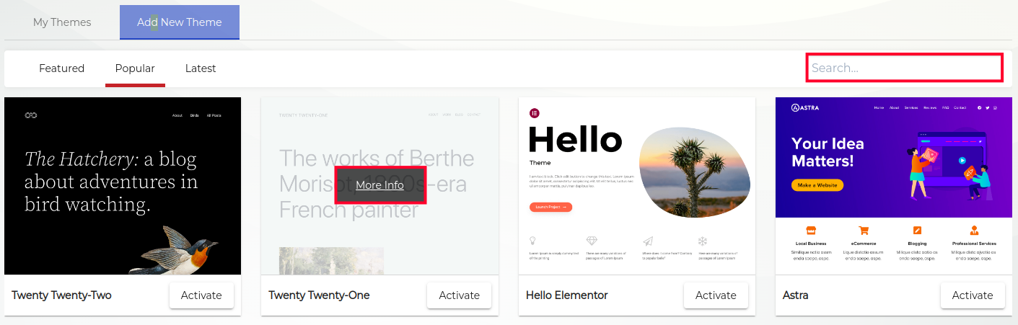Click the Twenty Twenty-Two theme name
This screenshot has height=325, width=1018.
click(61, 295)
